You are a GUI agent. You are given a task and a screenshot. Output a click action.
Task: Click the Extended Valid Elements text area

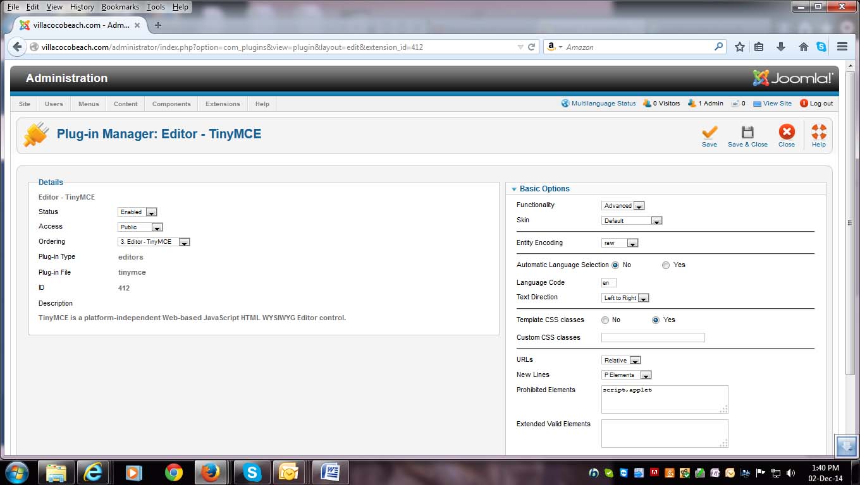(x=665, y=434)
